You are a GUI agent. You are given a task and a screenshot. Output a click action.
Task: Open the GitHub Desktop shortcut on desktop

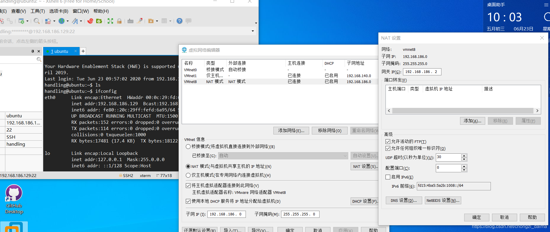[x=14, y=199]
